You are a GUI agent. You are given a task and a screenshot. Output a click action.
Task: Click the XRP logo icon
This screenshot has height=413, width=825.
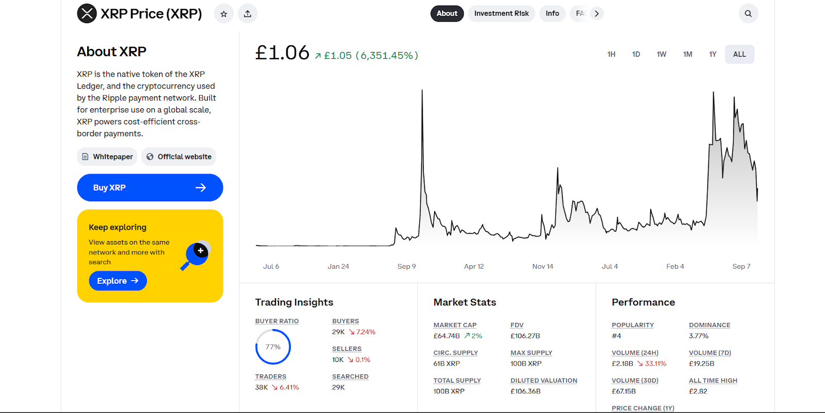[88, 13]
